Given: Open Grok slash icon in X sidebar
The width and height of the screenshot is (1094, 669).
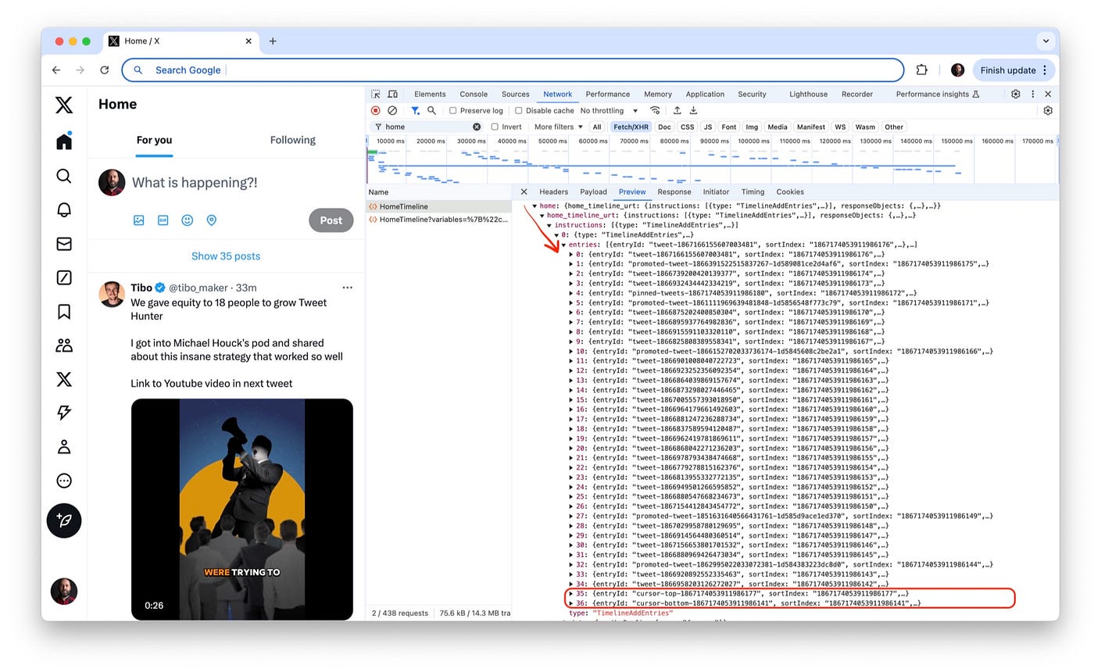Looking at the screenshot, I should (64, 277).
